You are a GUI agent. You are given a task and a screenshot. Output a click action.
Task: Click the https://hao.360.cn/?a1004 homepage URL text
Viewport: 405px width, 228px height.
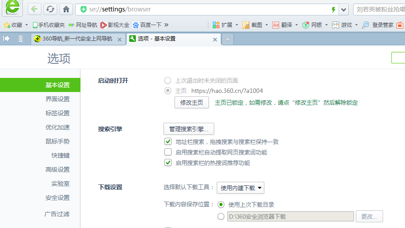click(x=227, y=91)
